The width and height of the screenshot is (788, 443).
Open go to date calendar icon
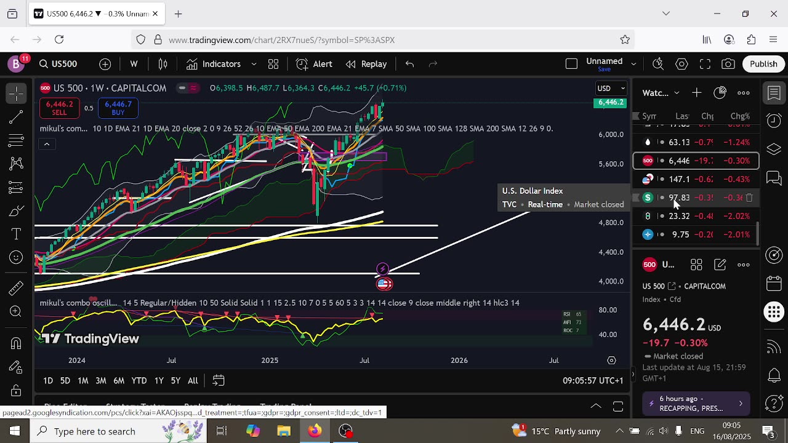(219, 381)
